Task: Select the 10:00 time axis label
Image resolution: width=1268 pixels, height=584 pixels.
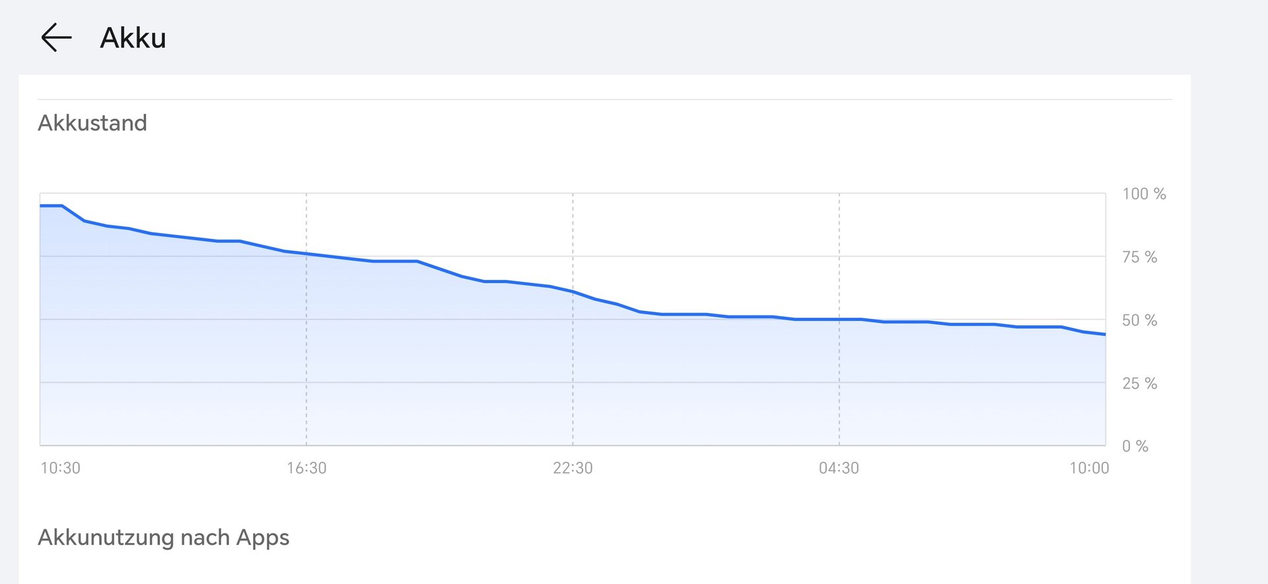Action: click(x=1089, y=468)
